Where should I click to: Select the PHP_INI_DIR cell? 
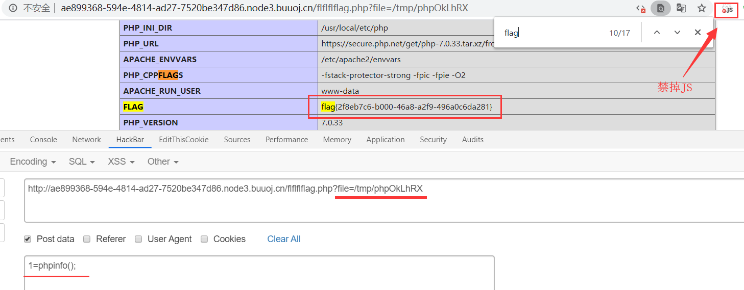(x=219, y=28)
